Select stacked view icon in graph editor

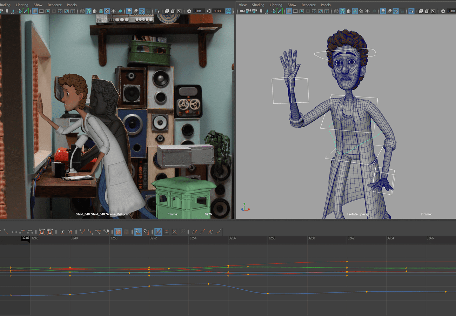pos(166,232)
